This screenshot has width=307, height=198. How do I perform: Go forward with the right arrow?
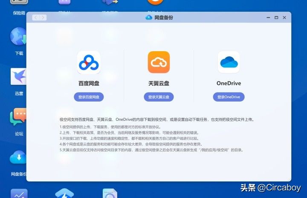pyautogui.click(x=43, y=17)
